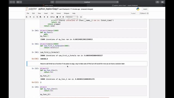Switch to the python_topics browser tab
This screenshot has height=98, width=174.
tap(48, 5)
